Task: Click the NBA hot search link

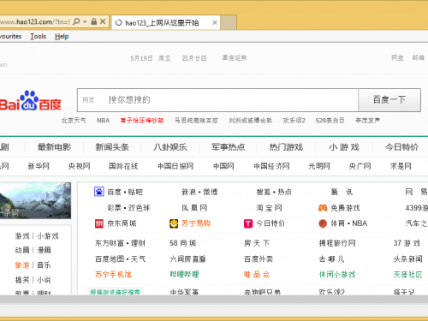Action: (103, 121)
